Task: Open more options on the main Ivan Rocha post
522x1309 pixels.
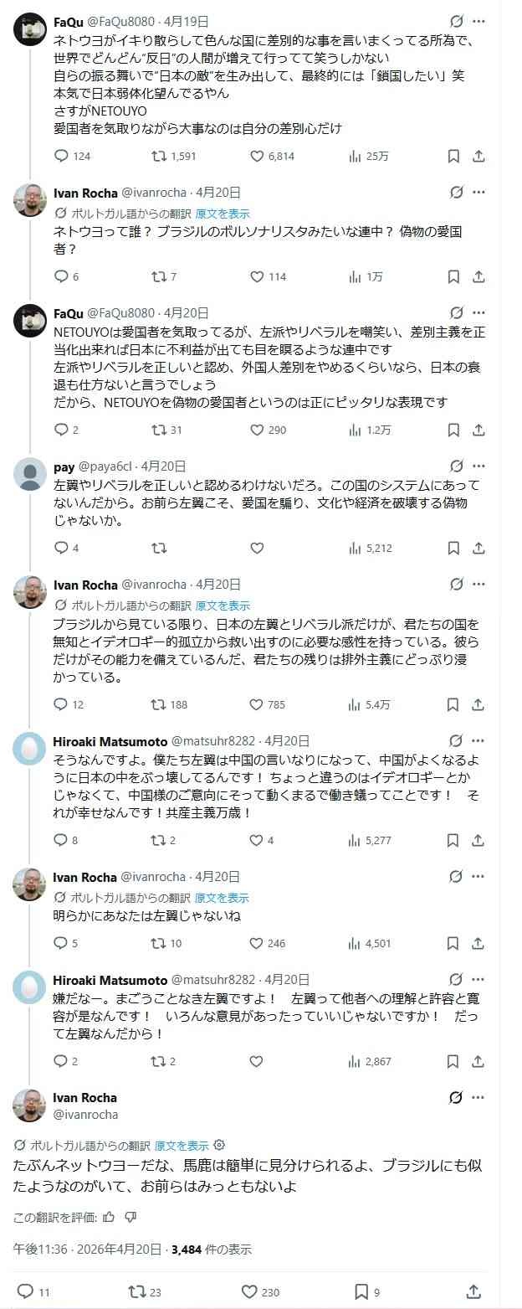Action: click(478, 1097)
